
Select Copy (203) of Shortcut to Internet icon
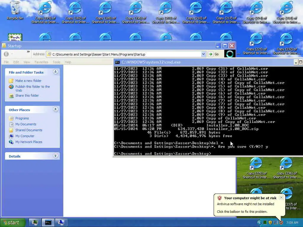166,12
